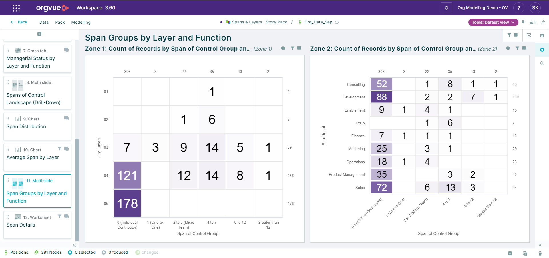This screenshot has width=549, height=258.
Task: Open slide 10 Average Span by Layer
Action: tap(37, 157)
